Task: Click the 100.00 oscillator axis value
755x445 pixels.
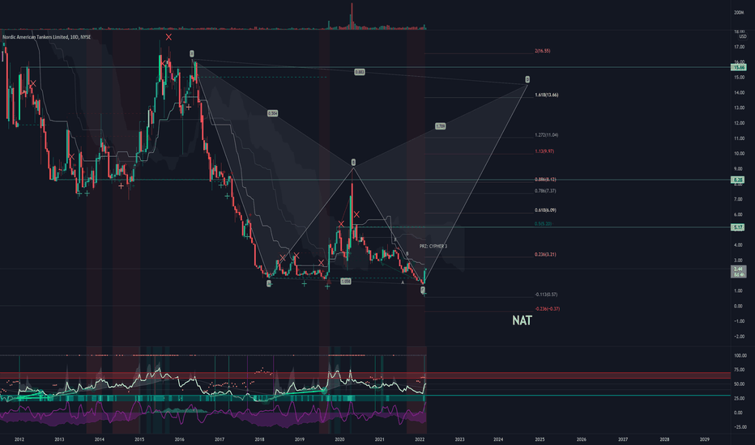Action: pyautogui.click(x=740, y=355)
